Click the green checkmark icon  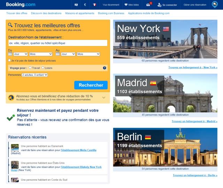point(11,118)
